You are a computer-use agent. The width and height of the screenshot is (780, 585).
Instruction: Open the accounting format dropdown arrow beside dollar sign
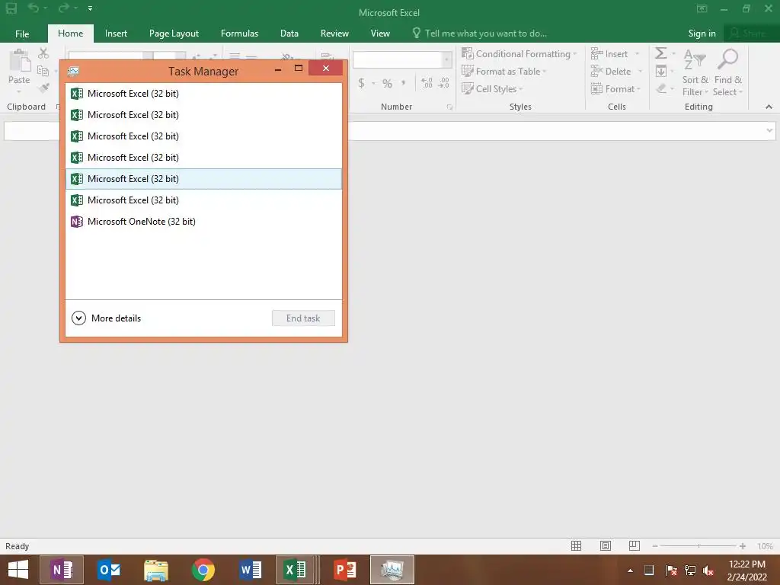click(373, 84)
